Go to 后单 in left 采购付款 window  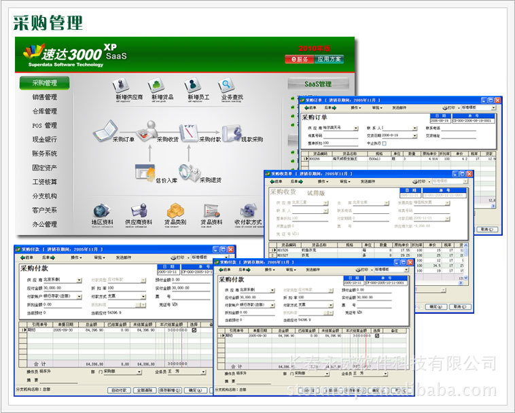48,257
